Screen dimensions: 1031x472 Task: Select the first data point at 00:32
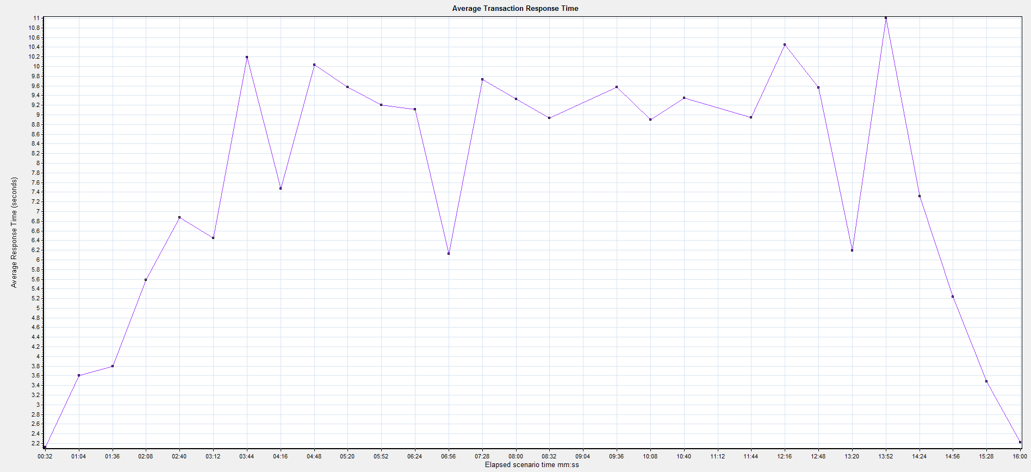coord(45,448)
